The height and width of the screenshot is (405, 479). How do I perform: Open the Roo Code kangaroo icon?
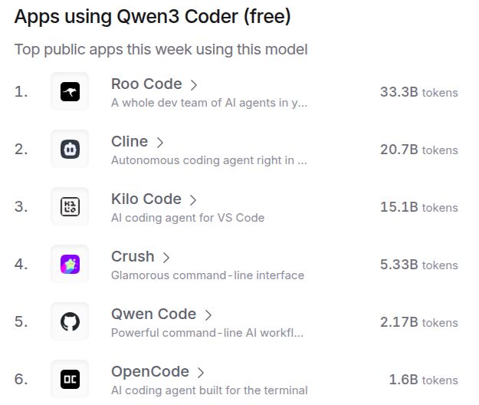(x=70, y=91)
